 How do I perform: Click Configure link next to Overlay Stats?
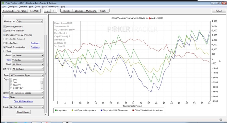coord(35,43)
